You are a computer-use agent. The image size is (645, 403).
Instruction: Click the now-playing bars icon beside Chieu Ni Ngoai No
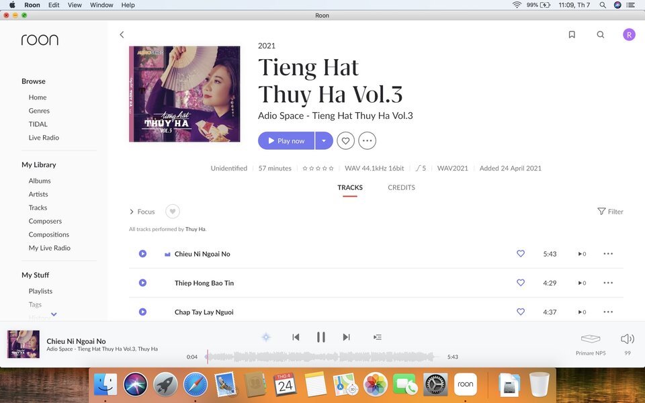(167, 255)
